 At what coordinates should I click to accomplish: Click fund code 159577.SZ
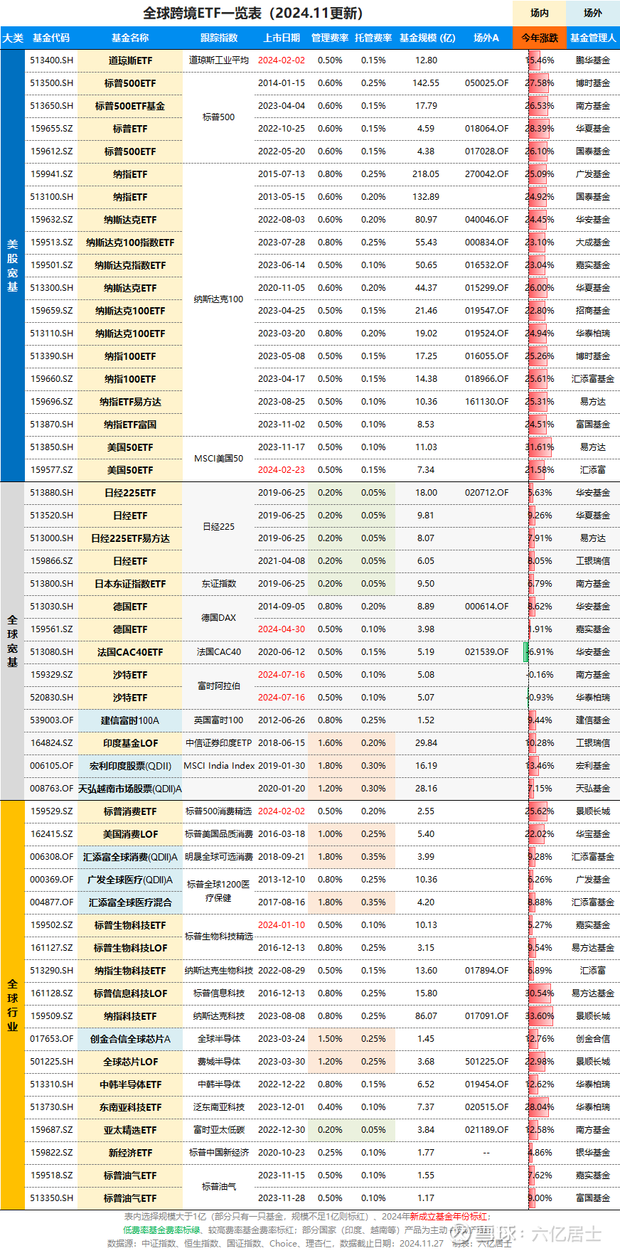pos(51,470)
